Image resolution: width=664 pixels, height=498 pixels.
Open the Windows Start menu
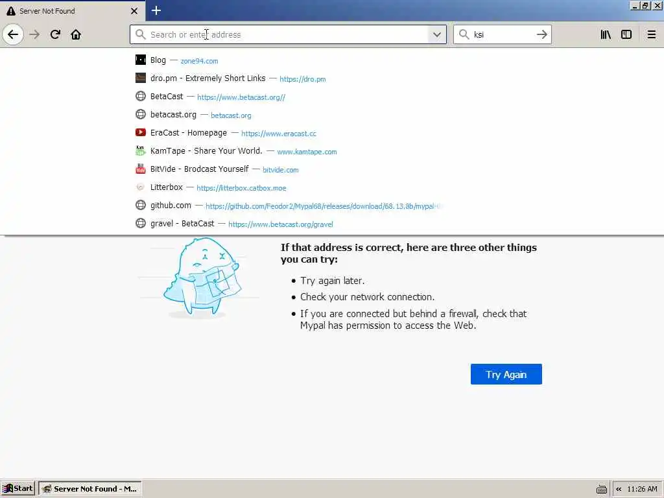pos(18,489)
